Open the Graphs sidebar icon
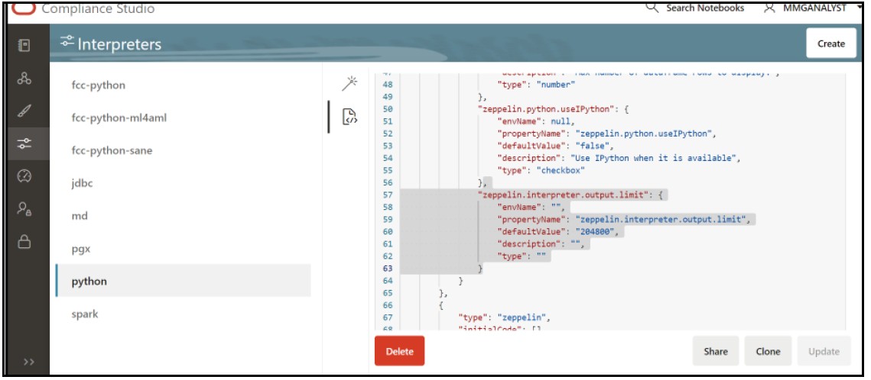The height and width of the screenshot is (380, 871). click(x=24, y=78)
